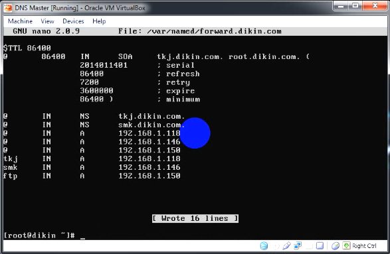This screenshot has width=390, height=254.
Task: Click the '; refresh' comment
Action: pyautogui.click(x=178, y=74)
